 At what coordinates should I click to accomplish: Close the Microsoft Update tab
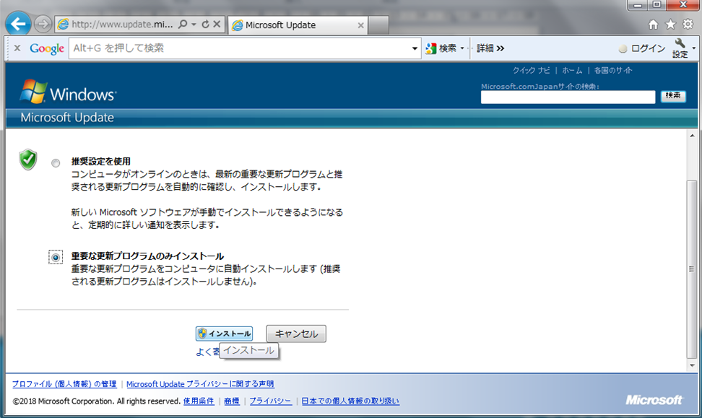360,25
